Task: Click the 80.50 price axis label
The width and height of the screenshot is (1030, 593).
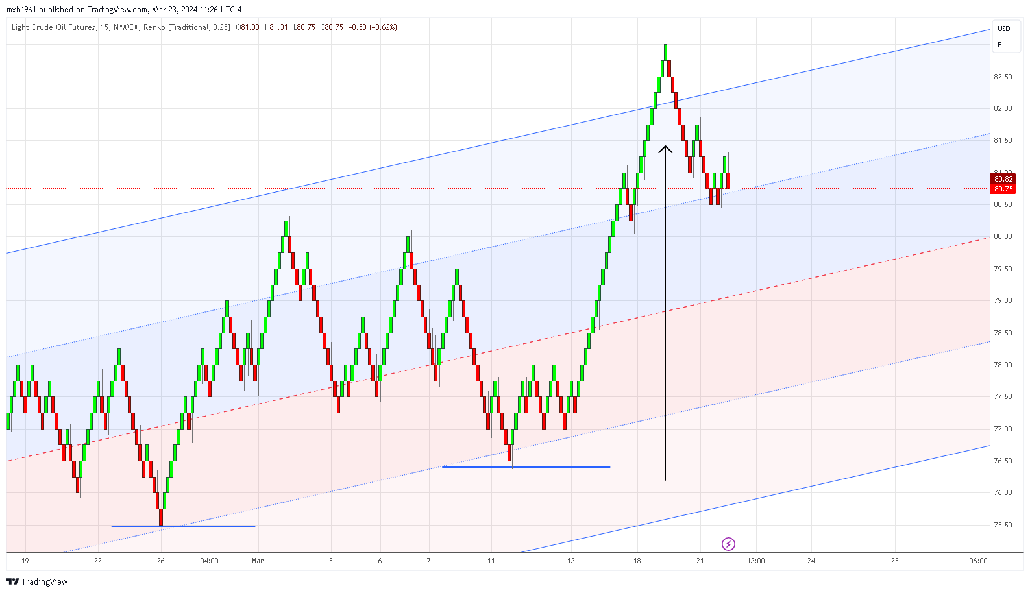Action: (1003, 204)
